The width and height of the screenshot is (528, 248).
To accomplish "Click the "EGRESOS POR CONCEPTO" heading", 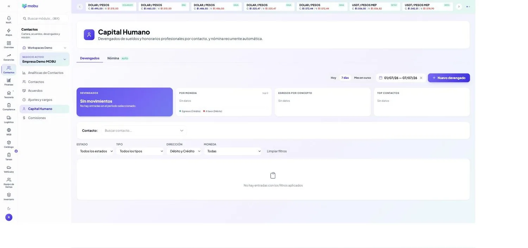I will click(295, 93).
